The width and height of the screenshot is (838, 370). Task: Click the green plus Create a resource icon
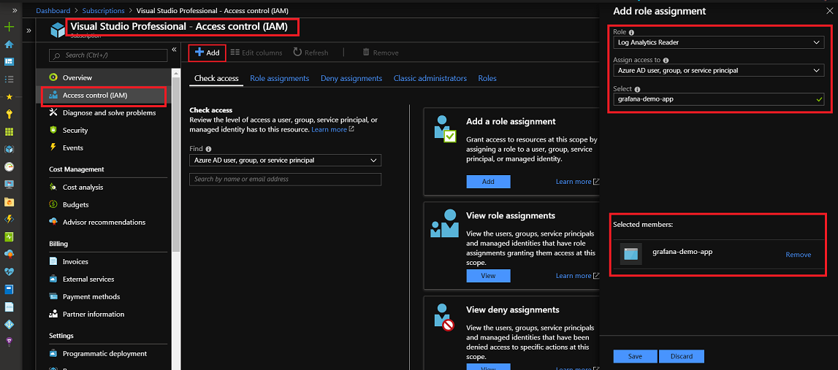coord(9,27)
